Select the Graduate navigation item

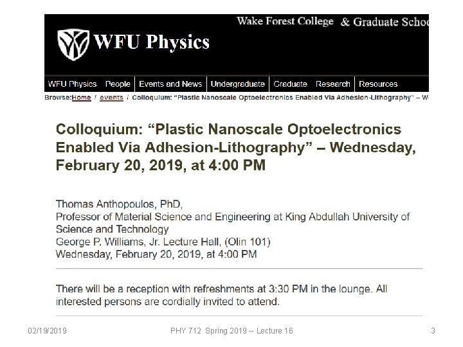point(290,84)
